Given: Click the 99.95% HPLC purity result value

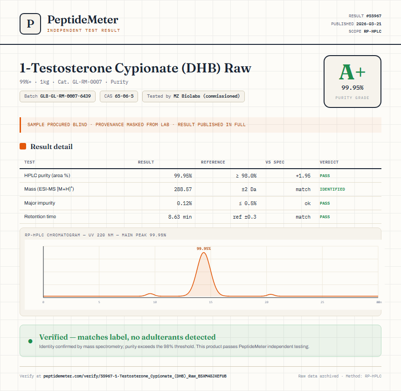Looking at the screenshot, I should (183, 176).
